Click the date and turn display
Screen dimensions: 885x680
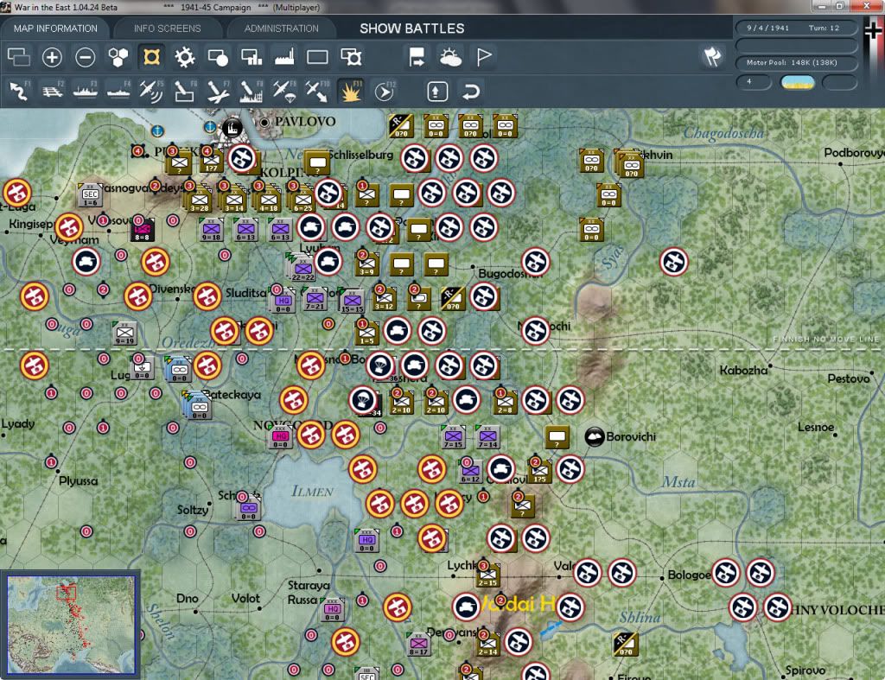pyautogui.click(x=796, y=28)
